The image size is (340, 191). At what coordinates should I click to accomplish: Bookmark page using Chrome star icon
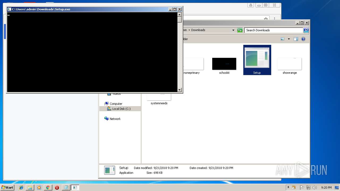(266, 19)
